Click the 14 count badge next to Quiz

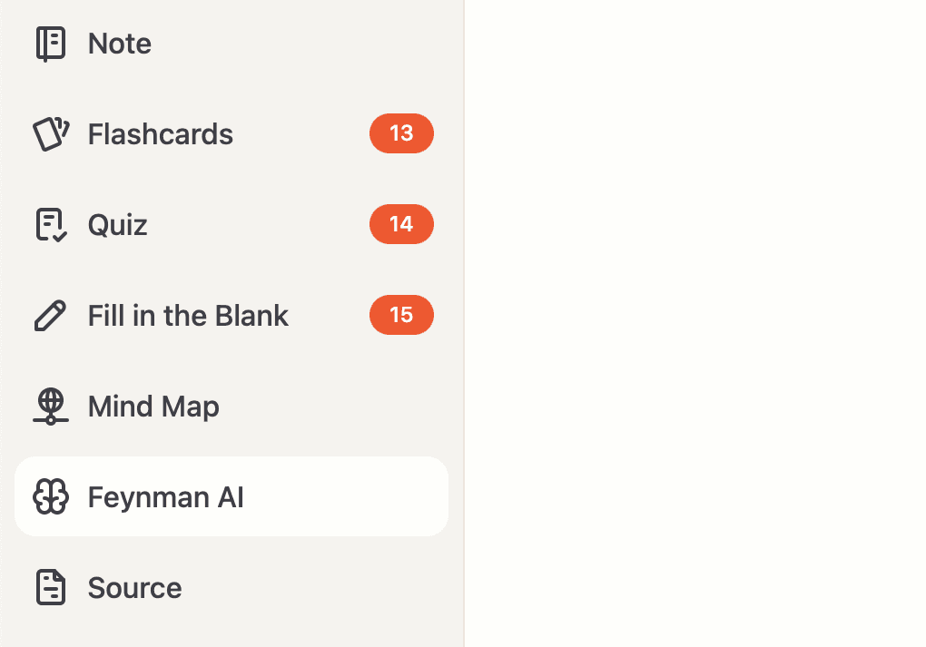pyautogui.click(x=401, y=224)
